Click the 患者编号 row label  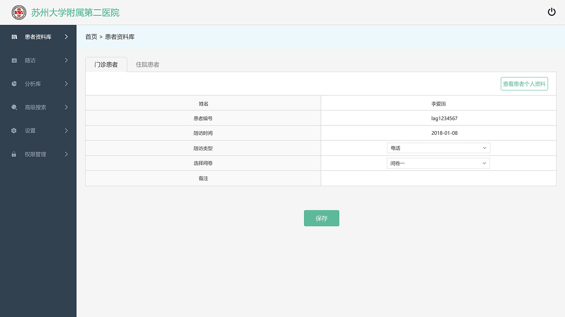(203, 118)
